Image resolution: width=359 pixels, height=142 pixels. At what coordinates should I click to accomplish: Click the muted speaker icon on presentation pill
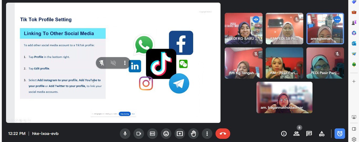pyautogui.click(x=113, y=63)
